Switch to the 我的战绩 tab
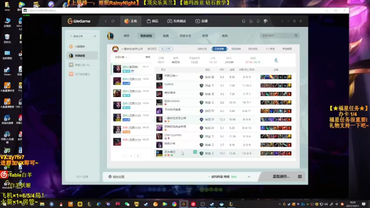370x208 pixels. [x=146, y=36]
